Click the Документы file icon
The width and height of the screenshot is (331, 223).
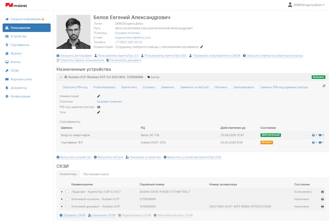7,88
